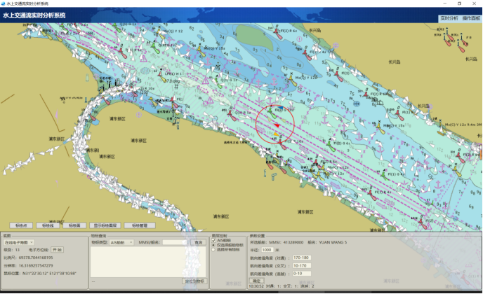The height and width of the screenshot is (294, 483).
Task: Click the 显示标绘图层 button
Action: (105, 226)
